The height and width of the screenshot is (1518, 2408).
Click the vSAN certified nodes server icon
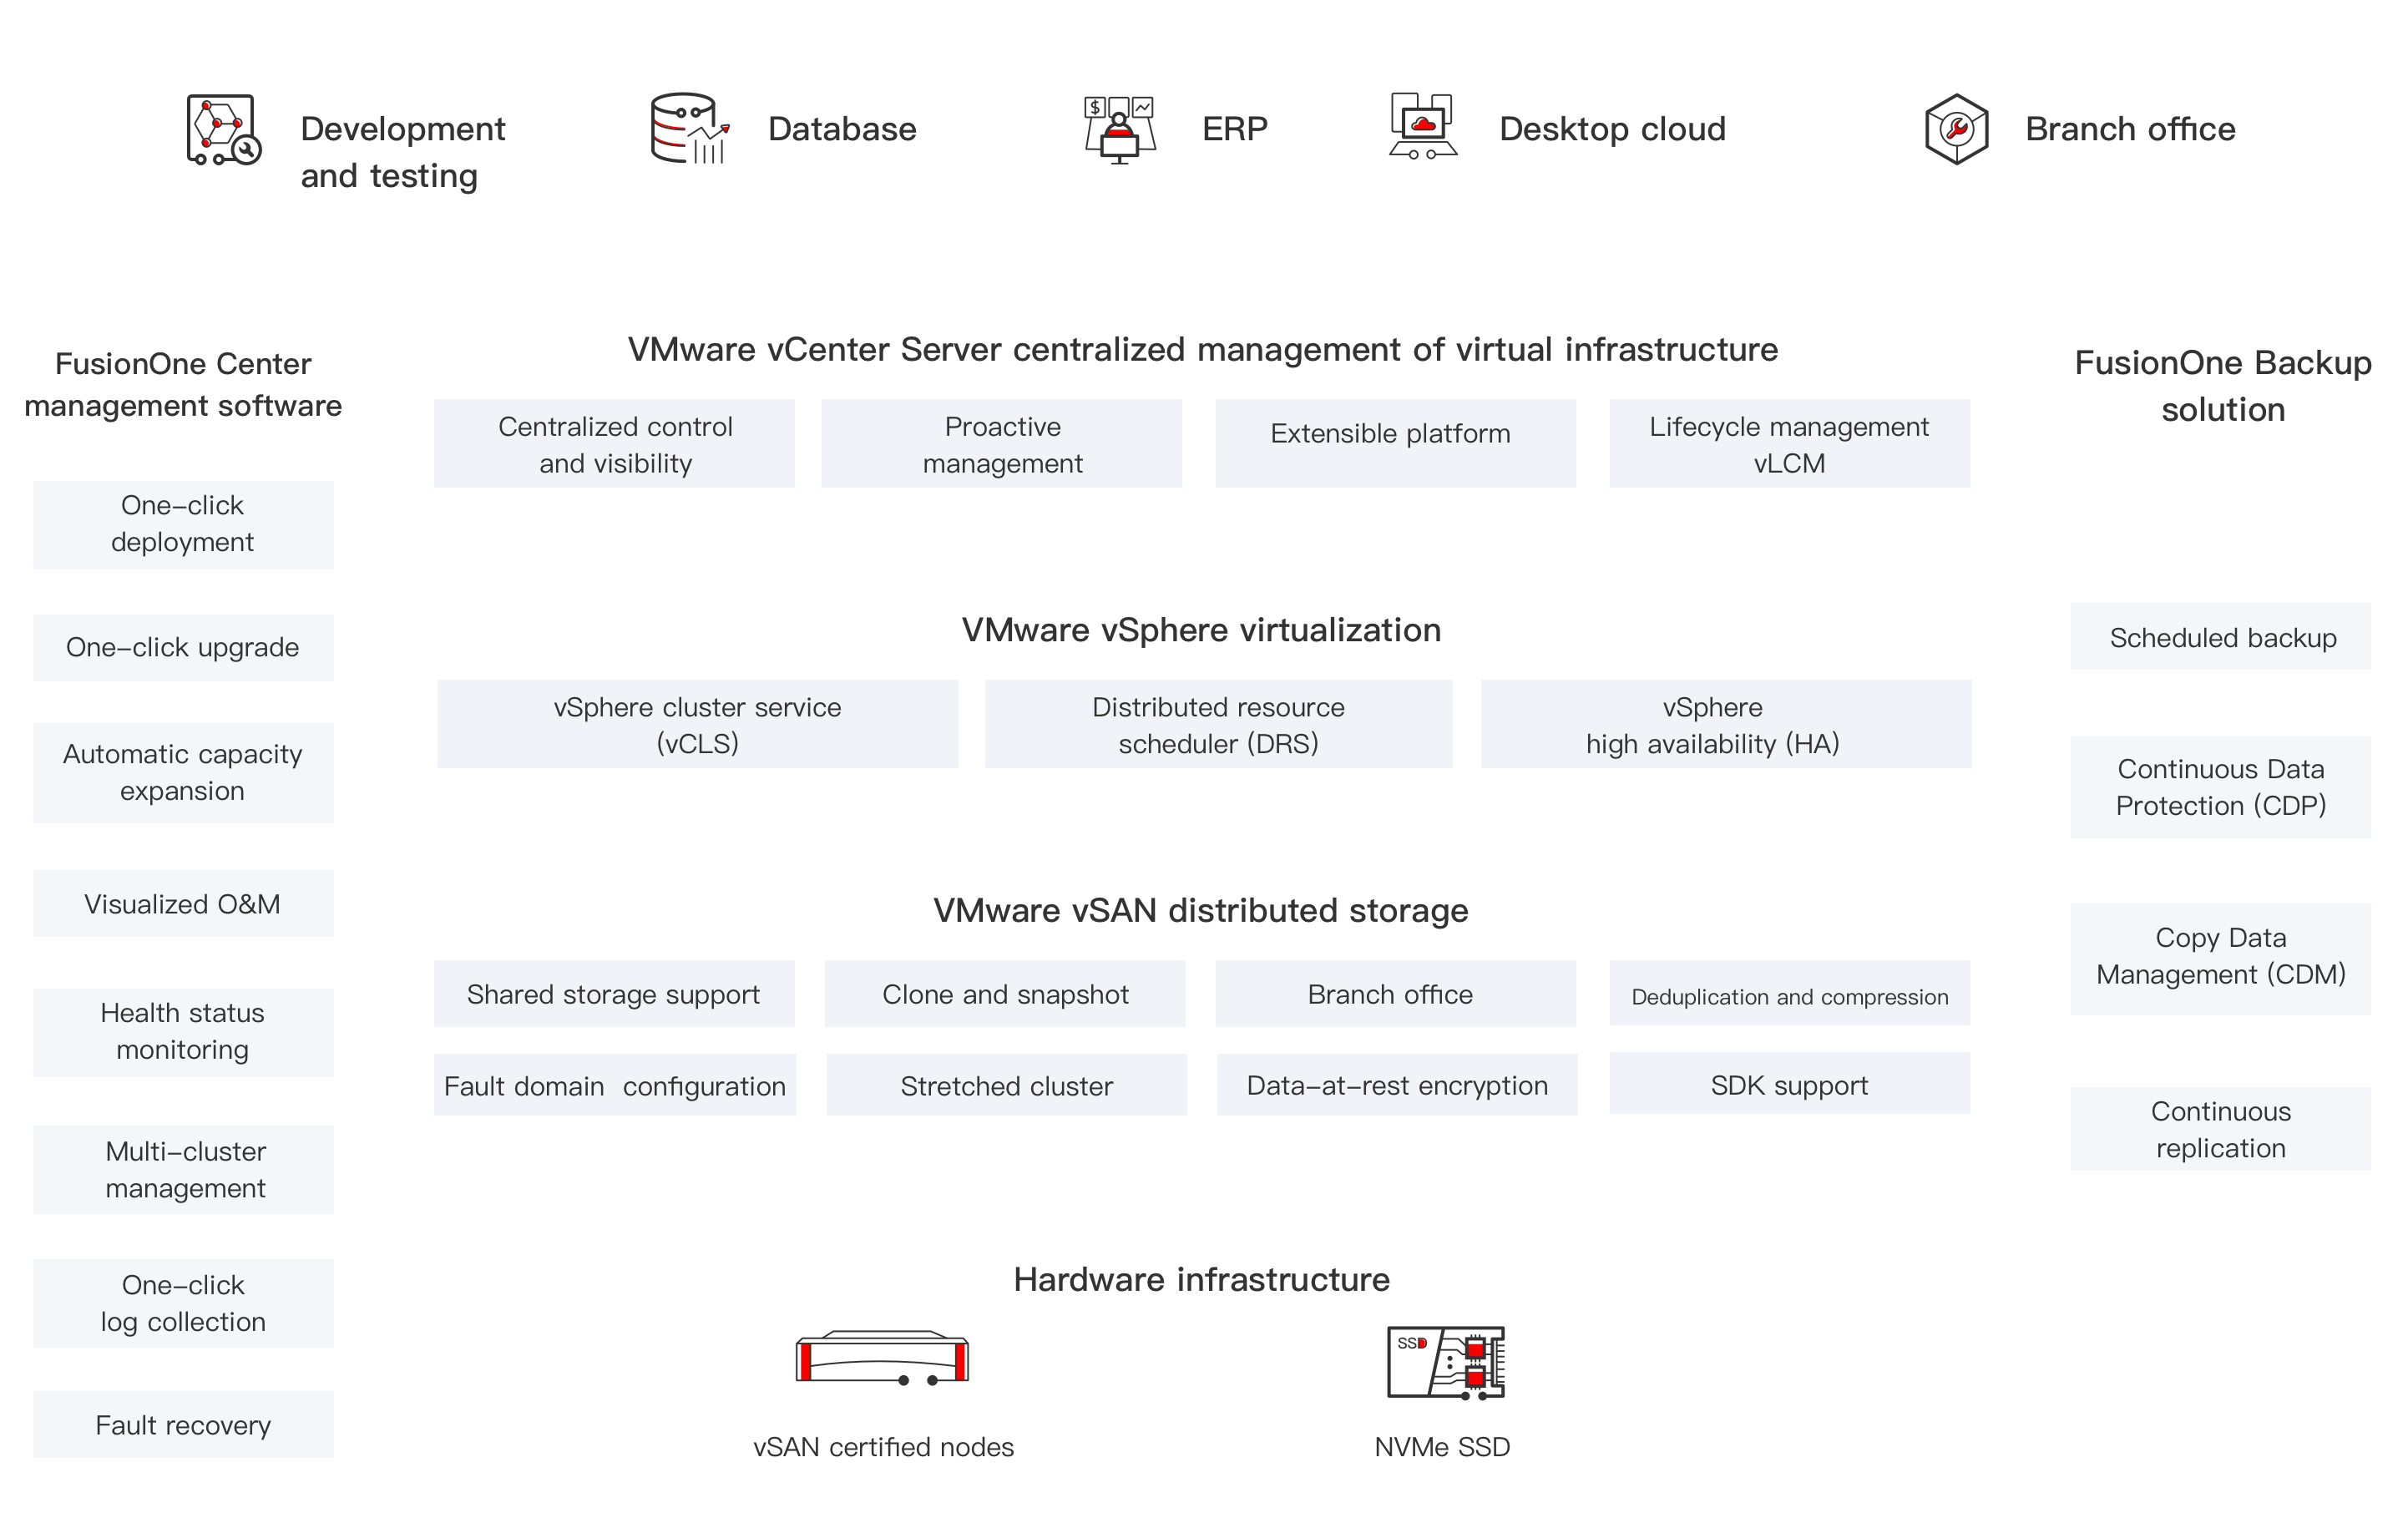(x=882, y=1358)
